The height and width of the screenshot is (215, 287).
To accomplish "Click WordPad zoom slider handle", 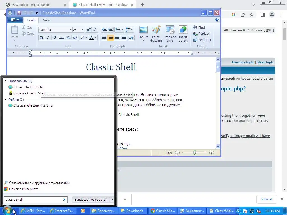I will tap(195, 153).
